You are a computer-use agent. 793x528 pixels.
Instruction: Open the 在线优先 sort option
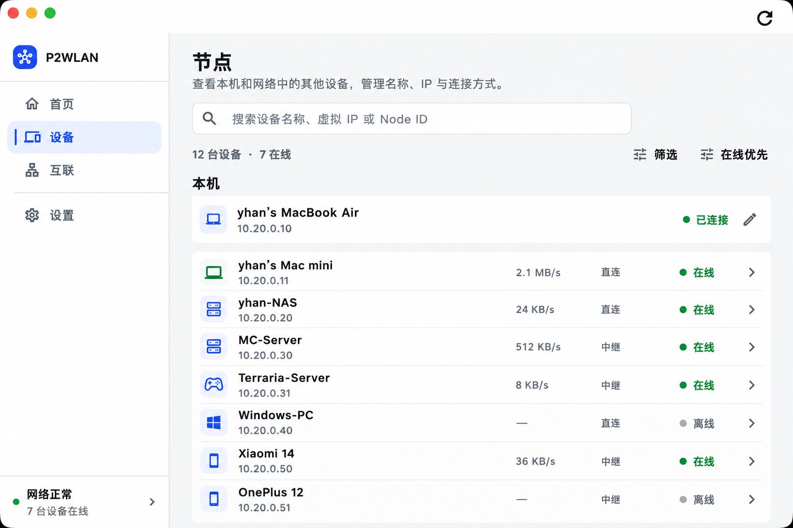coord(734,155)
